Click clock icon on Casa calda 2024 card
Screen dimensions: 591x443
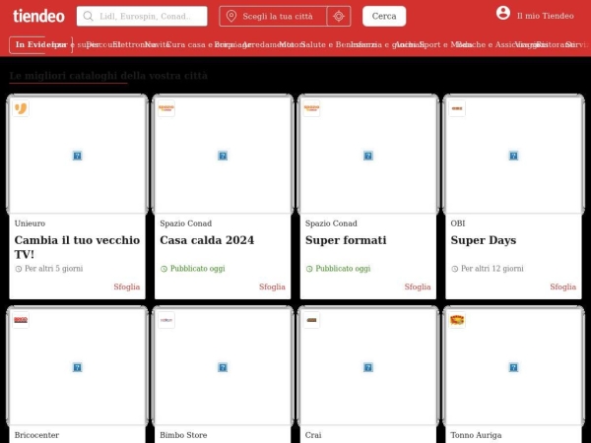(x=164, y=269)
